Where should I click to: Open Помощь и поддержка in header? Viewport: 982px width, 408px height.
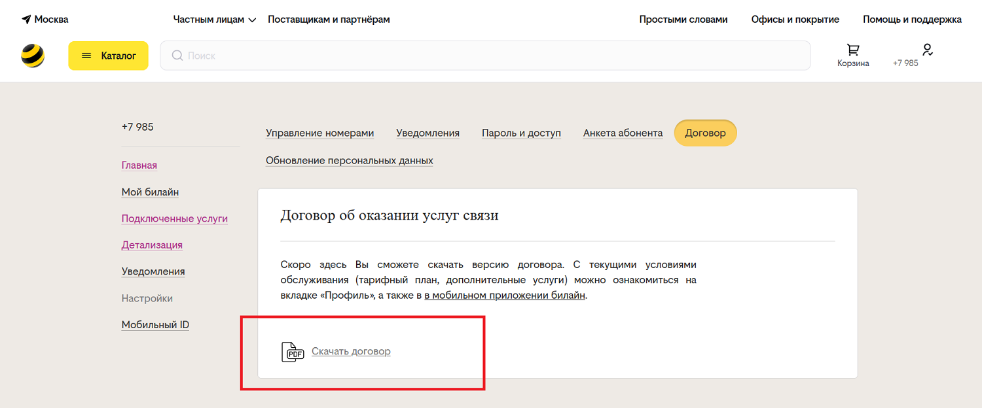click(912, 20)
